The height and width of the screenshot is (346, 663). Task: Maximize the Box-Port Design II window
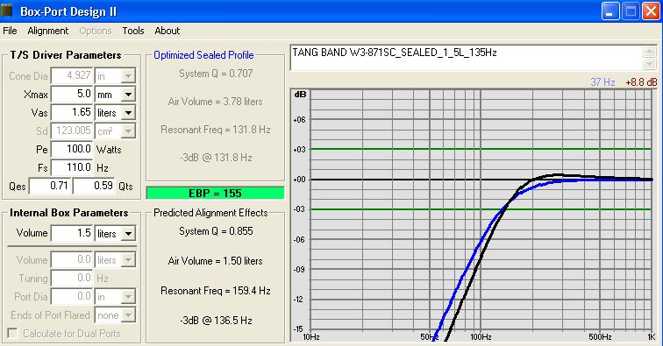(x=631, y=11)
